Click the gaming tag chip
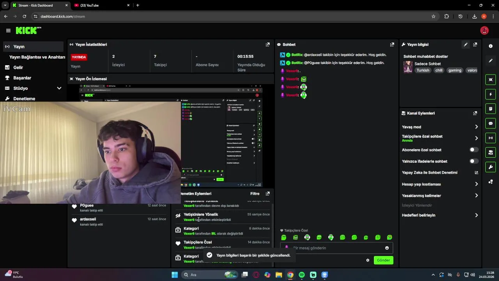Screen dimensions: 499x281 (455, 70)
